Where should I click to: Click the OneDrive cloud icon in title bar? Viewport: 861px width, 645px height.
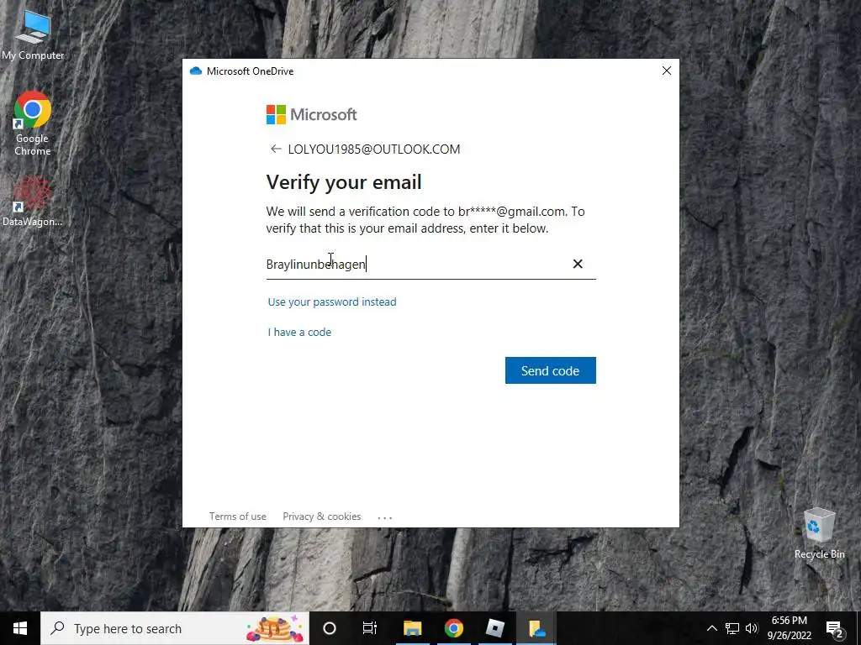[195, 71]
